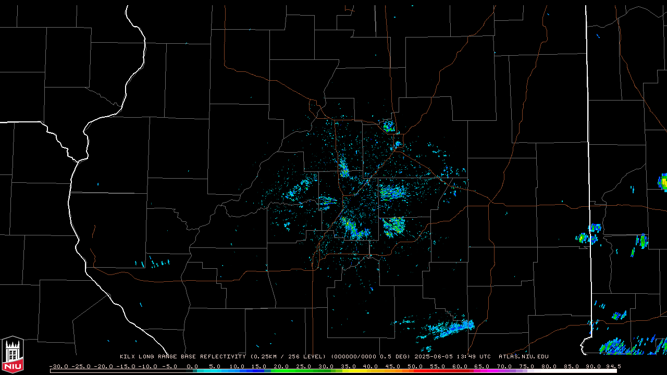Viewport: 667px width, 375px height.
Task: Click the 65.0 scale label
Action: pos(482,367)
